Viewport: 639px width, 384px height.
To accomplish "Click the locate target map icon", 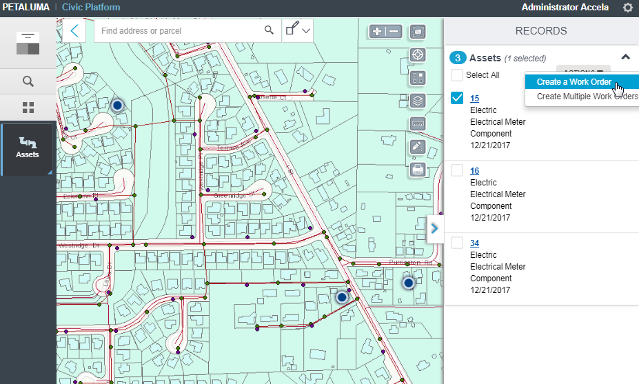I will click(417, 55).
